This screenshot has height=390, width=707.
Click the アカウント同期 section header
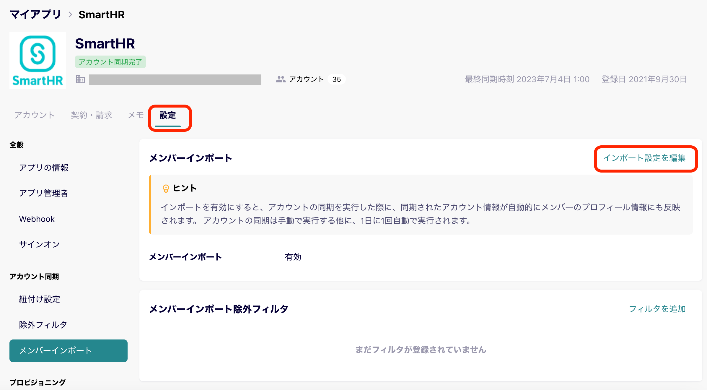(x=34, y=276)
